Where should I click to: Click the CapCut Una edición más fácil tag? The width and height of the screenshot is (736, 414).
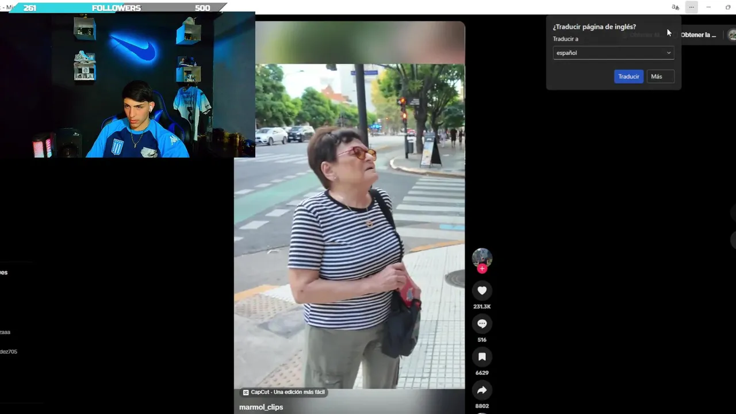tap(284, 392)
